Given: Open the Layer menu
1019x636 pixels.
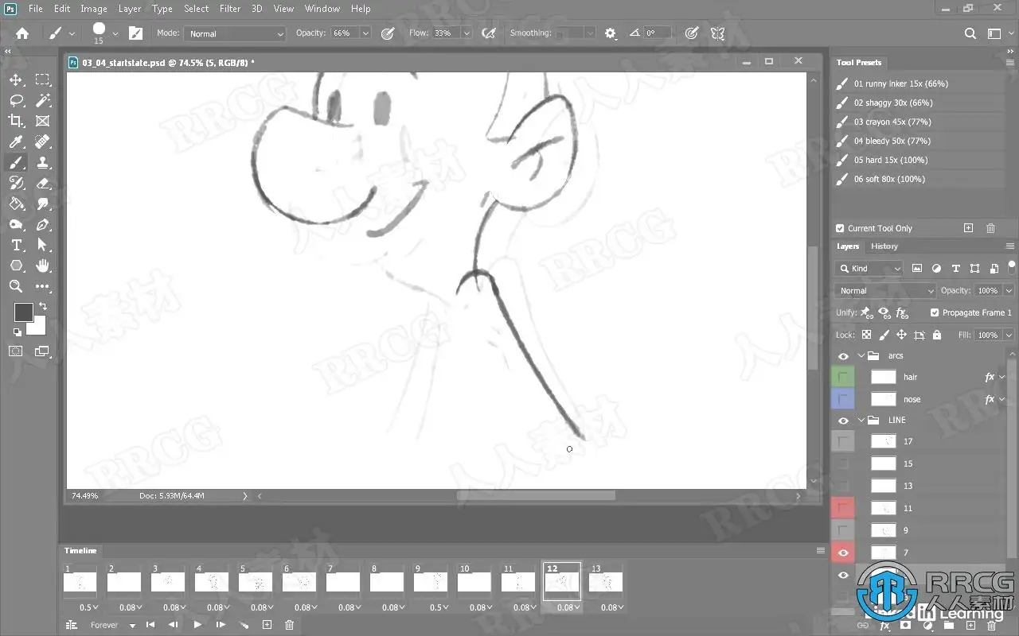Looking at the screenshot, I should tap(130, 9).
